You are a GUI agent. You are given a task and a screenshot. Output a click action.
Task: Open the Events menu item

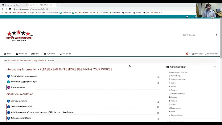click(x=35, y=54)
